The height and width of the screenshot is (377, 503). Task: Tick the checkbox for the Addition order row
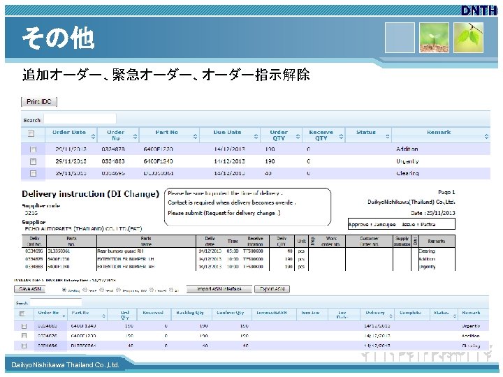(x=33, y=149)
